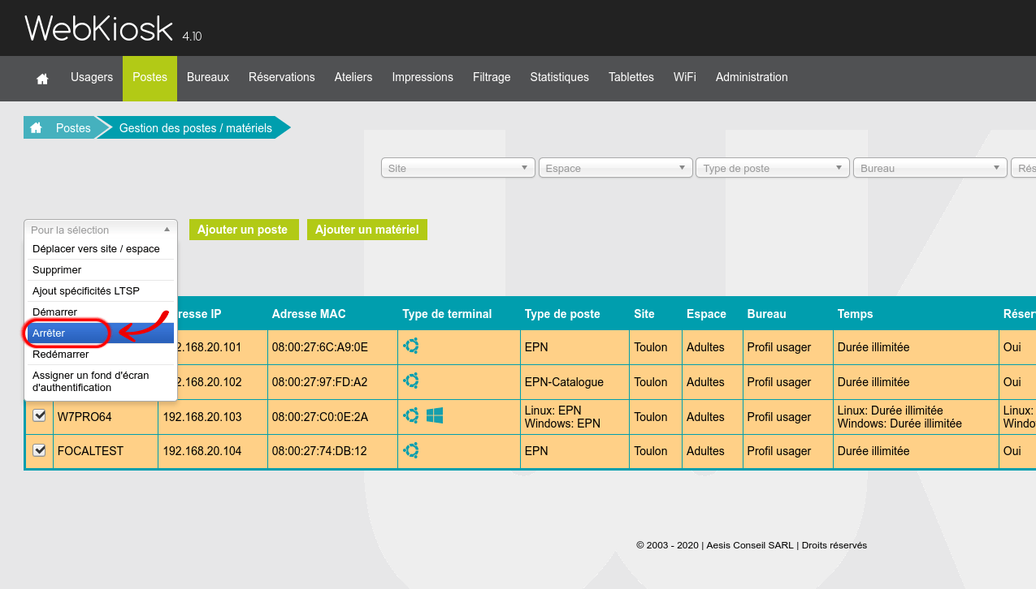
Task: Click the WebKiosk logo
Action: click(99, 29)
